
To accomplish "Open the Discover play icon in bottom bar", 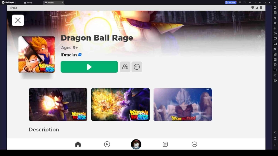I will tap(107, 144).
